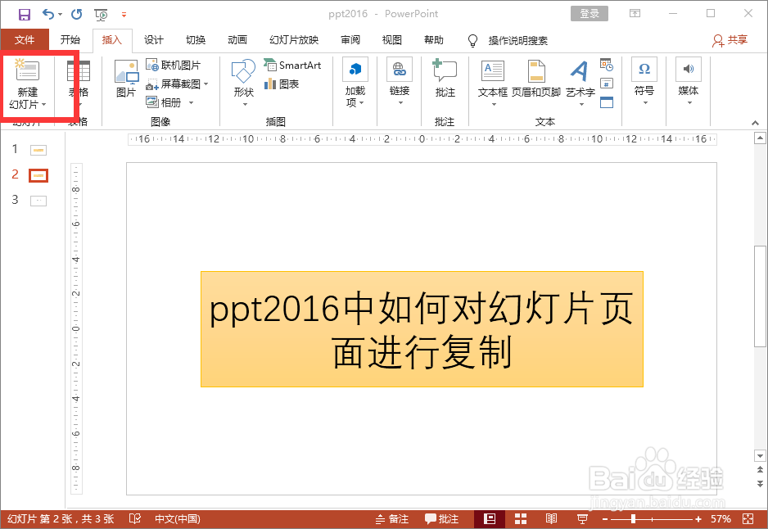Open 页眉和页脚 header and footer

click(x=535, y=79)
